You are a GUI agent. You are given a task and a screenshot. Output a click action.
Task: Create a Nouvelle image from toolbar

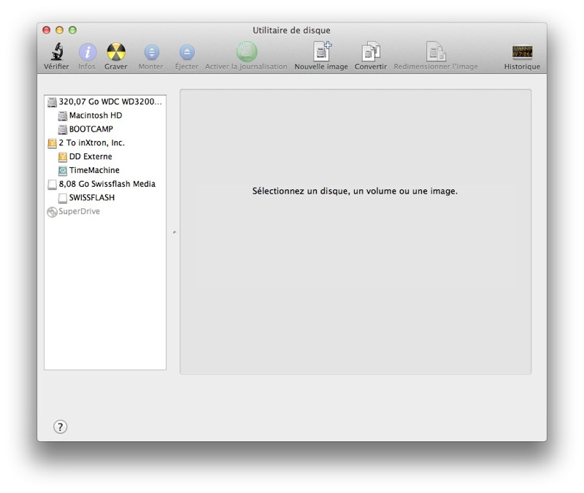coord(321,52)
